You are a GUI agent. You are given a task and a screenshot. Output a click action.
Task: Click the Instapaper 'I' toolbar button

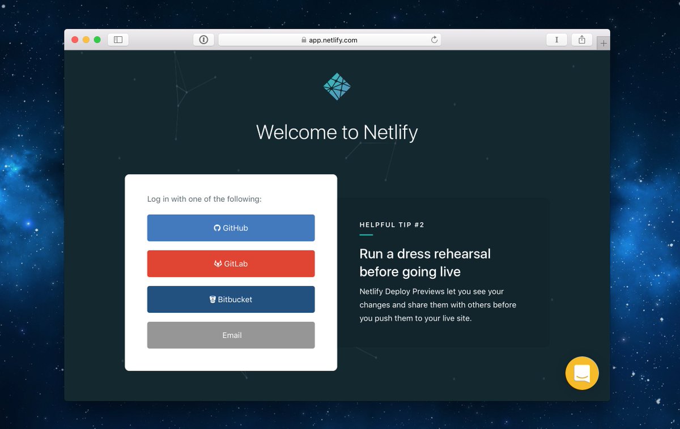(556, 40)
